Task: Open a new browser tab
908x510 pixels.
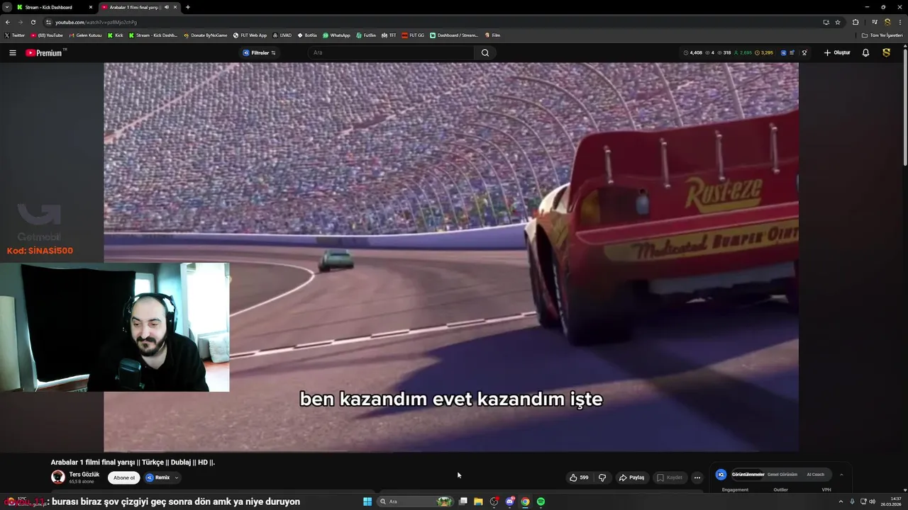Action: [x=187, y=7]
